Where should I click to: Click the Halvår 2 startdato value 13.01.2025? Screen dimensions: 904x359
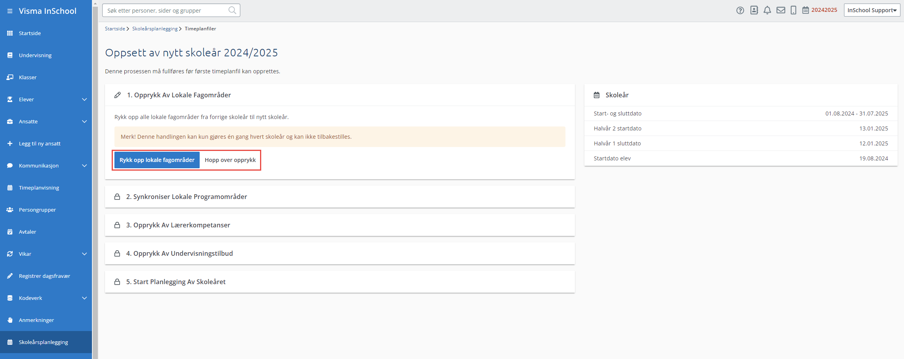(874, 128)
